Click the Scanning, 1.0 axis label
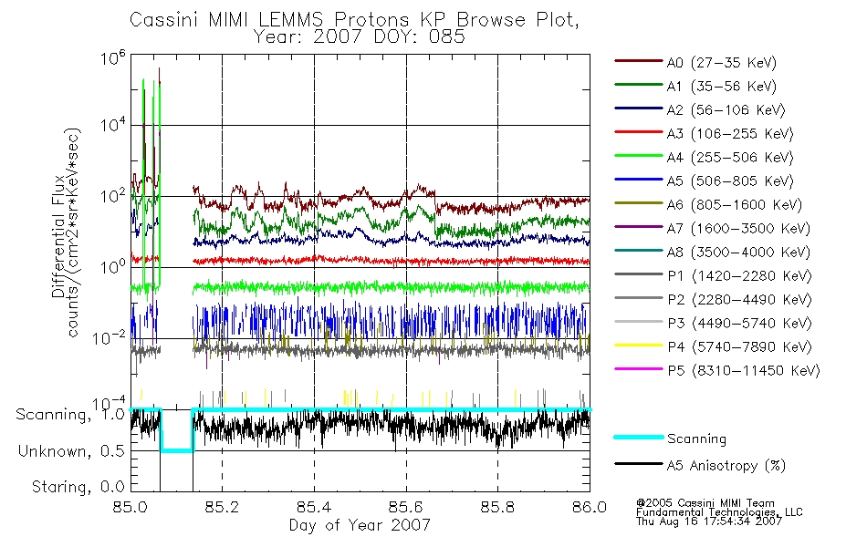The height and width of the screenshot is (547, 867). pos(70,415)
